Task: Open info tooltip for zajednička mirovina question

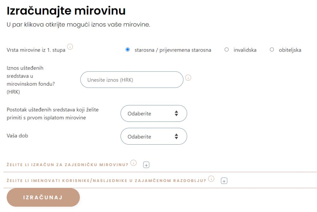Action: point(133,163)
